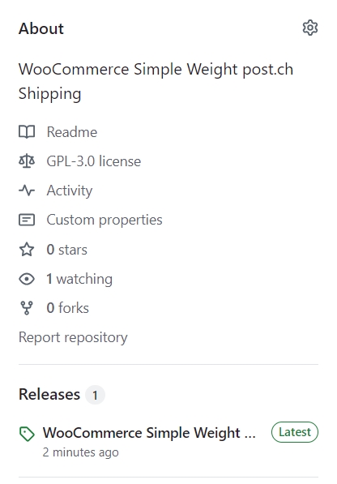Click the license scale icon
Screen dimensions: 337x484
point(27,161)
